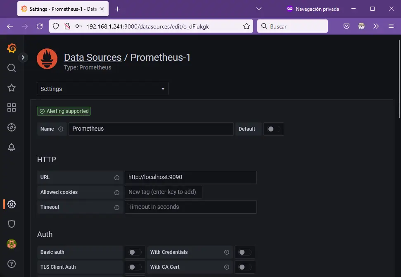Enable the Basic auth switch

(x=135, y=252)
